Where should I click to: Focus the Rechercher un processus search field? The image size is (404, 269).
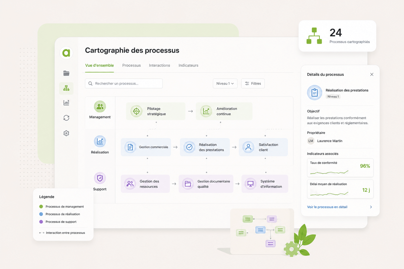click(124, 84)
